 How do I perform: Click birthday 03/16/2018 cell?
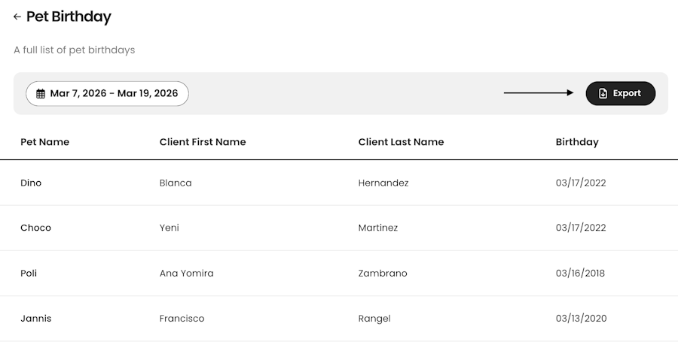tap(580, 274)
